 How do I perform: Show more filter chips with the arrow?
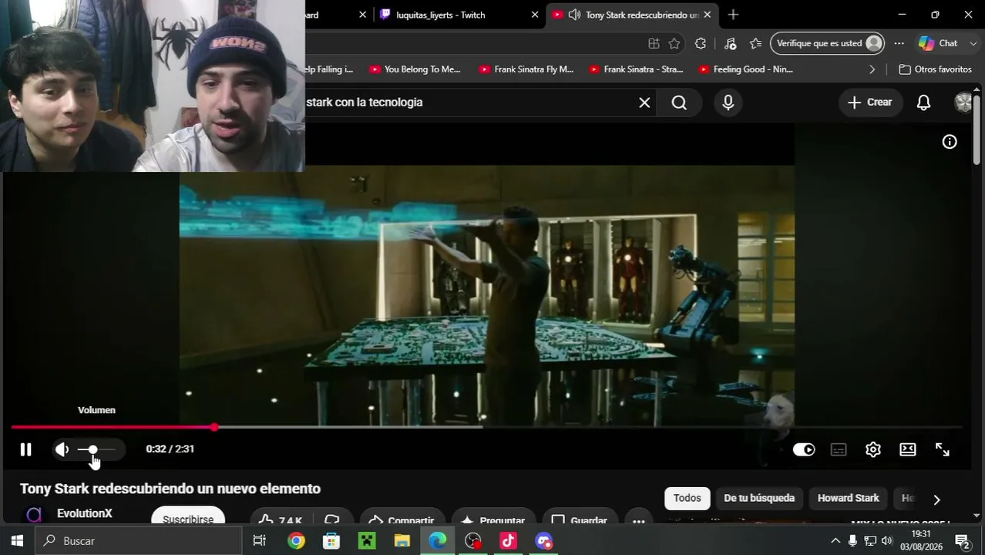936,499
